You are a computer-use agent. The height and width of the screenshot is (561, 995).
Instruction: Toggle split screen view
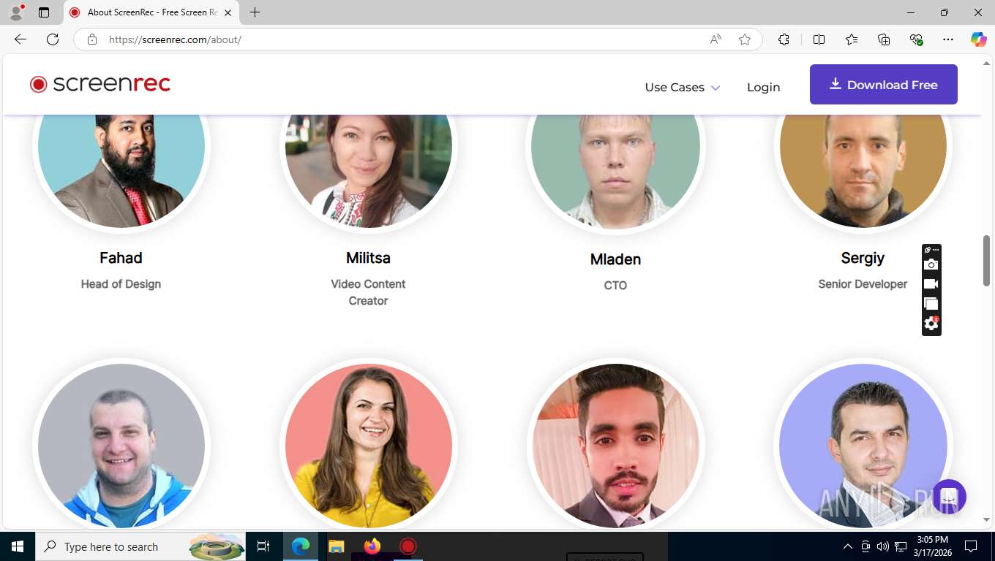(819, 39)
